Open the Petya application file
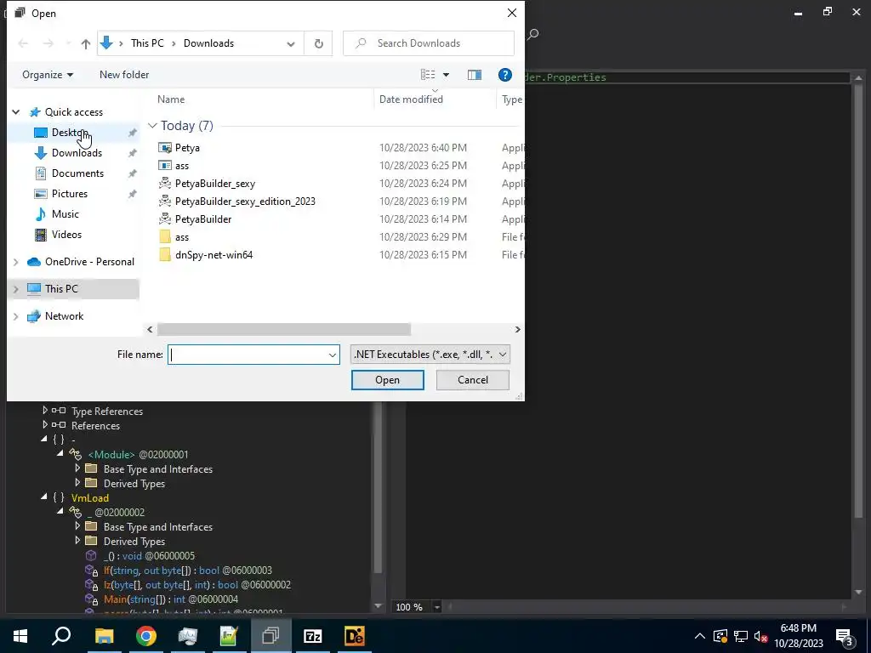871x653 pixels. coord(186,148)
